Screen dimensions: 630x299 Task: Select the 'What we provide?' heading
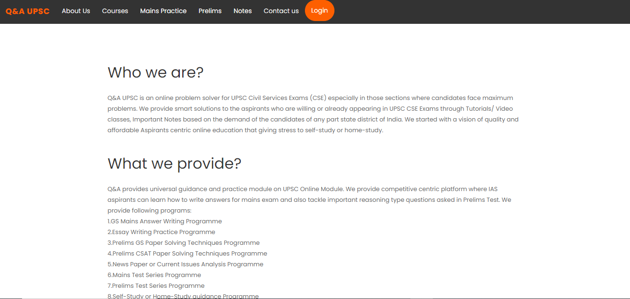tap(174, 164)
